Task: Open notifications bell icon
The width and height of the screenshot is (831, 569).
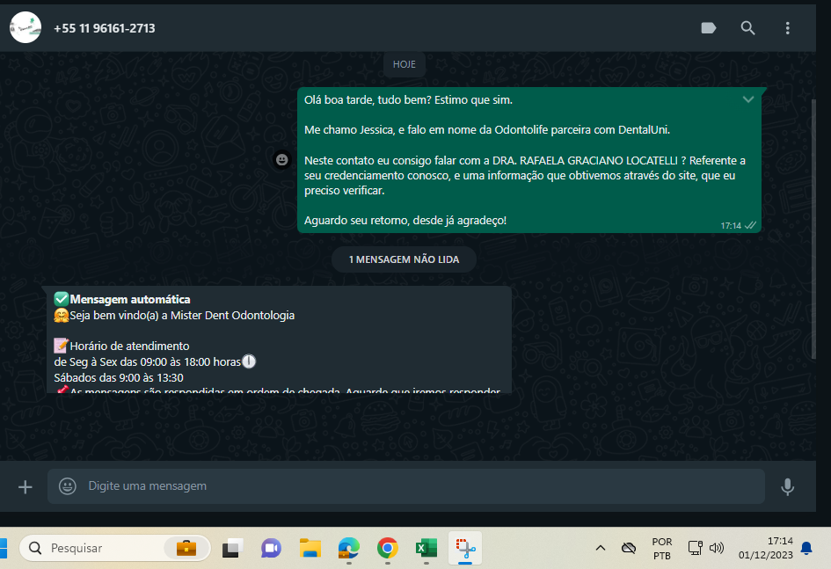Action: (806, 548)
